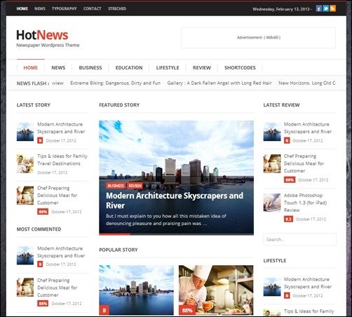The width and height of the screenshot is (352, 317).
Task: Click 88% badge in Latest Story list
Action: tap(43, 212)
